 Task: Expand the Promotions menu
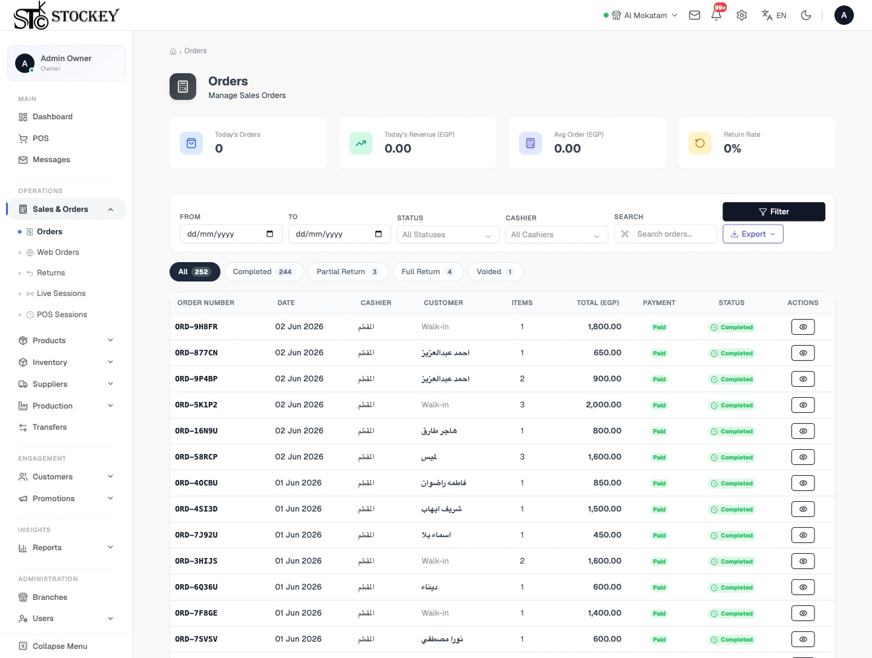coord(67,499)
